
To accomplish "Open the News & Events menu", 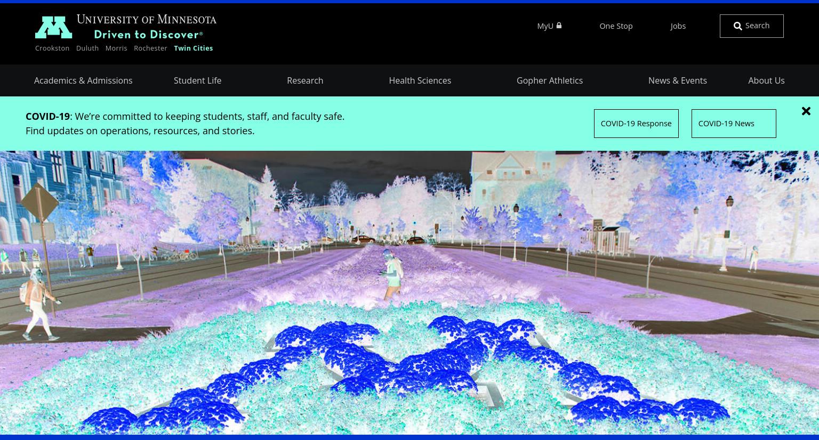I will click(678, 80).
